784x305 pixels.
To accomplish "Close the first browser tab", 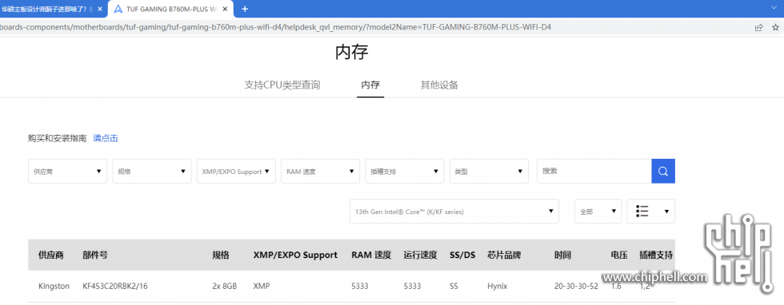I will tap(99, 9).
